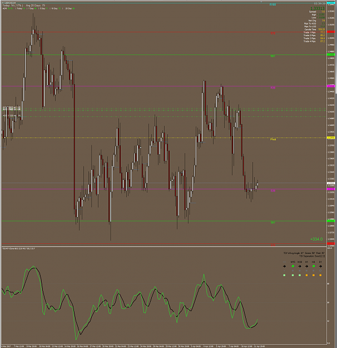The height and width of the screenshot is (348, 337).
Task: Click the light green square under M15 column
Action: (293, 275)
